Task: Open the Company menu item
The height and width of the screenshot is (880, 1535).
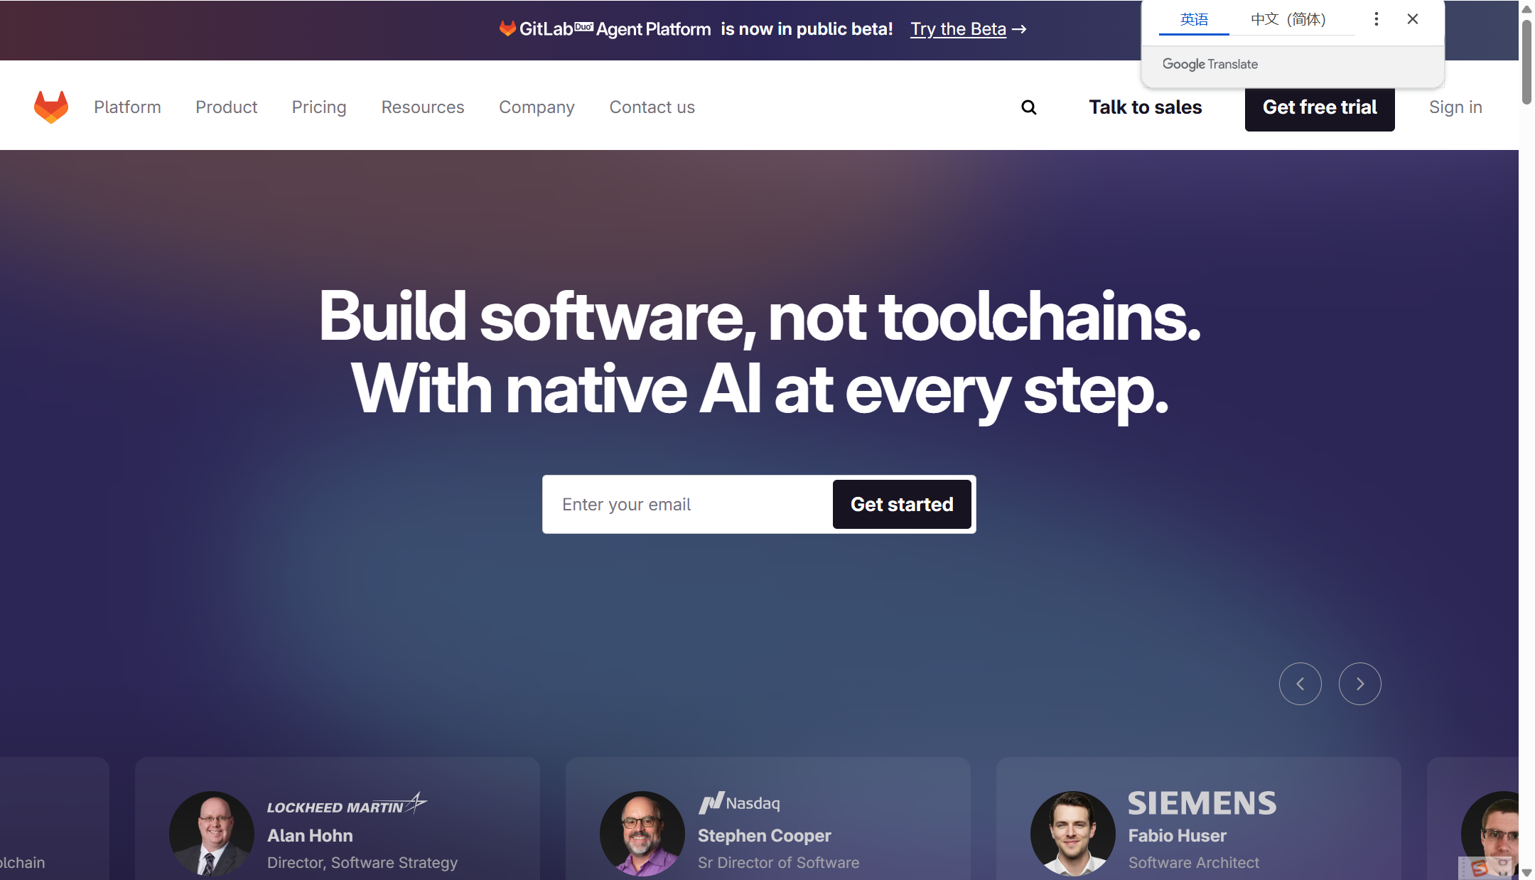Action: point(537,107)
